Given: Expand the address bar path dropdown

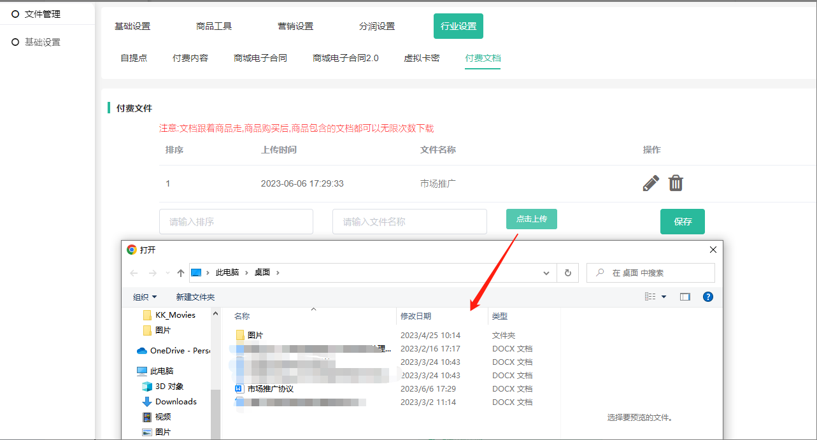Looking at the screenshot, I should [546, 273].
